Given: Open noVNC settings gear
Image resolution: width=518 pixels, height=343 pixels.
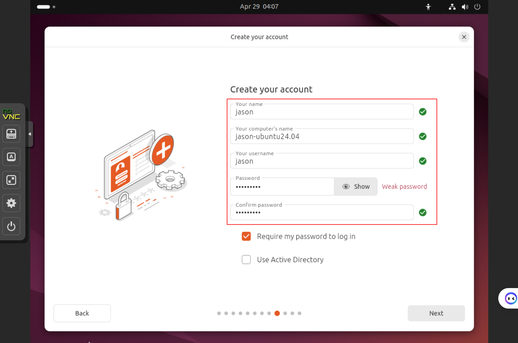Looking at the screenshot, I should [x=11, y=203].
